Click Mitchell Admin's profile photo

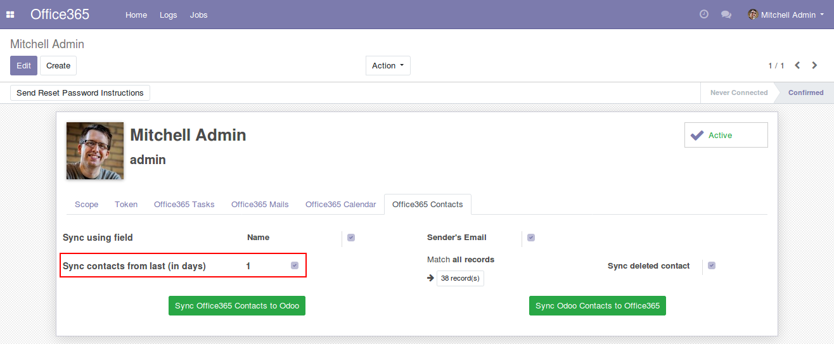click(95, 151)
